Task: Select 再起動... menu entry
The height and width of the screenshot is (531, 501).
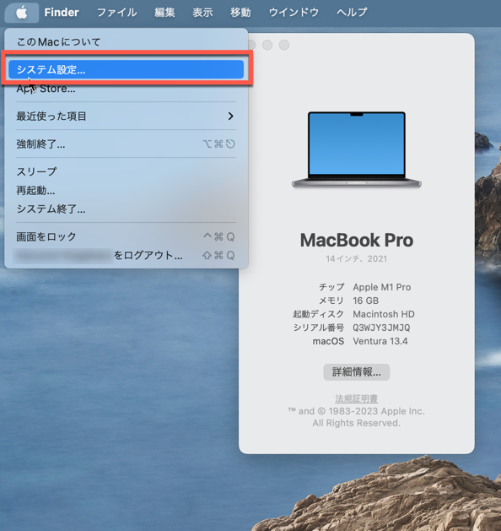Action: click(127, 190)
